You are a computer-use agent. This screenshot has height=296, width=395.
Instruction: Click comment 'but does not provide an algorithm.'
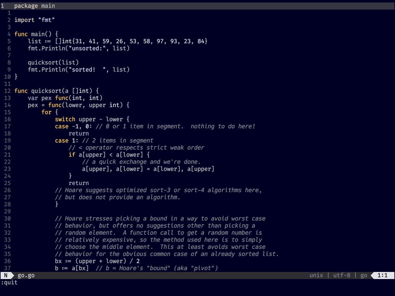tap(118, 197)
